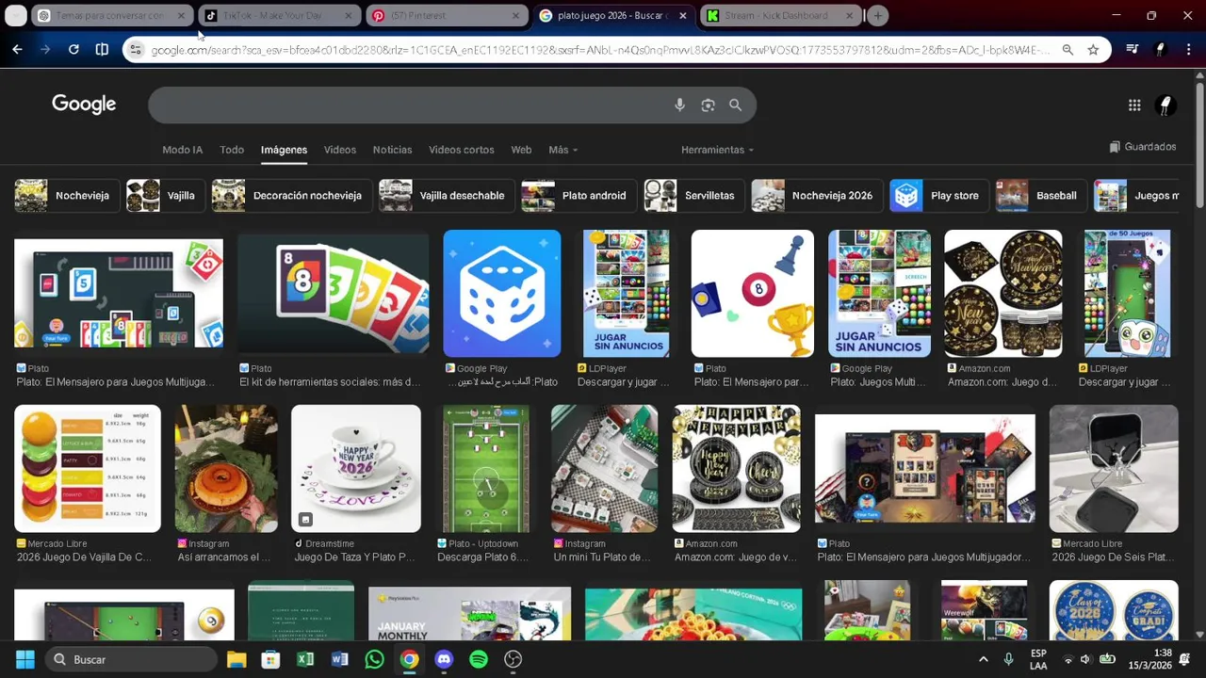1206x678 pixels.
Task: Select the Videos cortos search tab
Action: coord(461,150)
